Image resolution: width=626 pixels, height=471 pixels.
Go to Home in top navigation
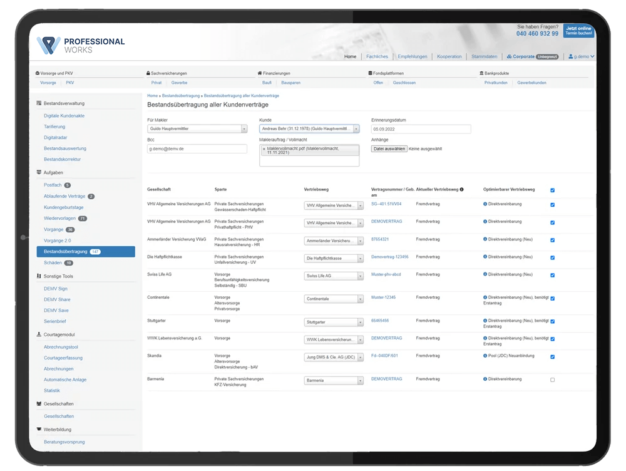350,57
